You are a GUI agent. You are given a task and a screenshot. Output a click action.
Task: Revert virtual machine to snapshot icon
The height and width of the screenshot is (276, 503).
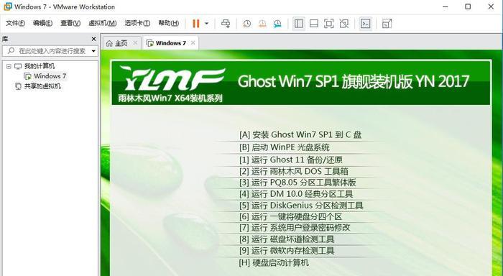point(262,24)
